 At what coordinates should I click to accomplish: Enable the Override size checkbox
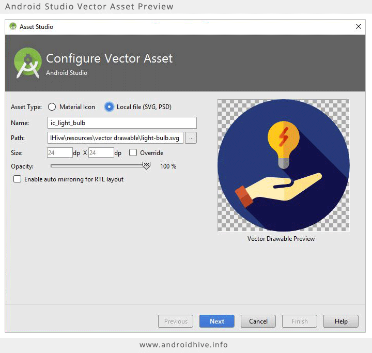pyautogui.click(x=133, y=152)
